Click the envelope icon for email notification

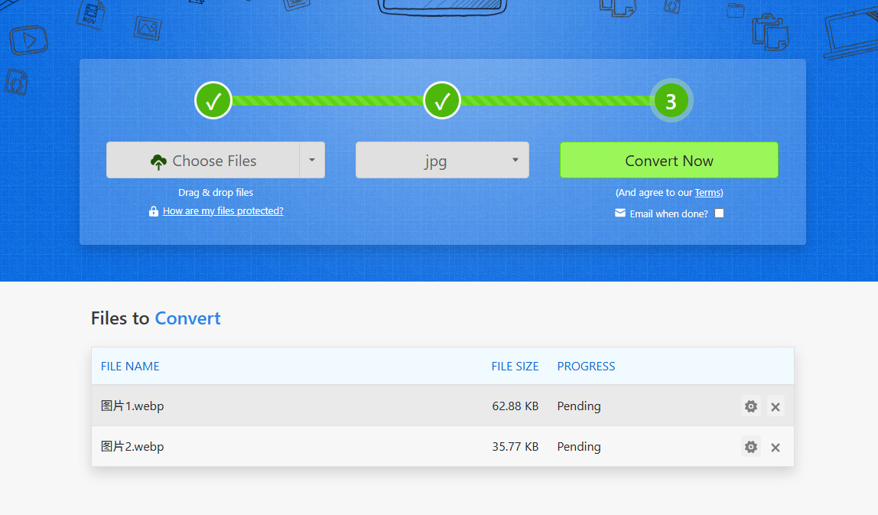pos(619,213)
